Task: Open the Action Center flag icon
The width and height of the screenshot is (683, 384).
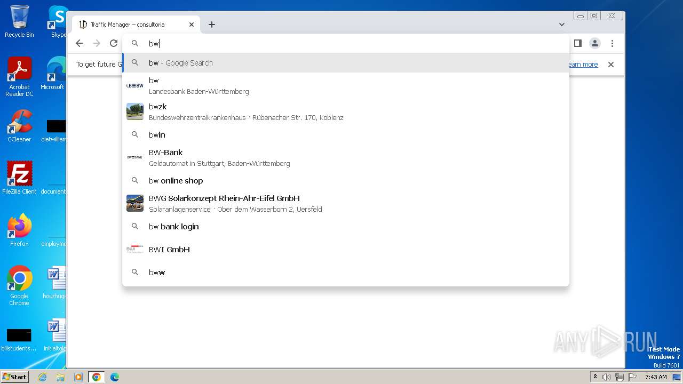Action: coord(632,377)
